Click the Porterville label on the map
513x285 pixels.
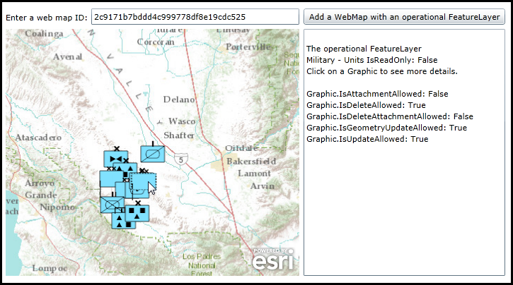[x=248, y=47]
